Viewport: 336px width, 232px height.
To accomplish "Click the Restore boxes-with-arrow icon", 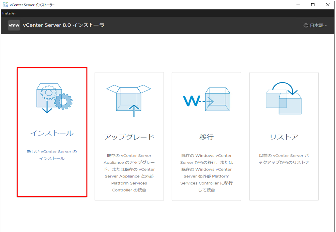I will coord(283,98).
